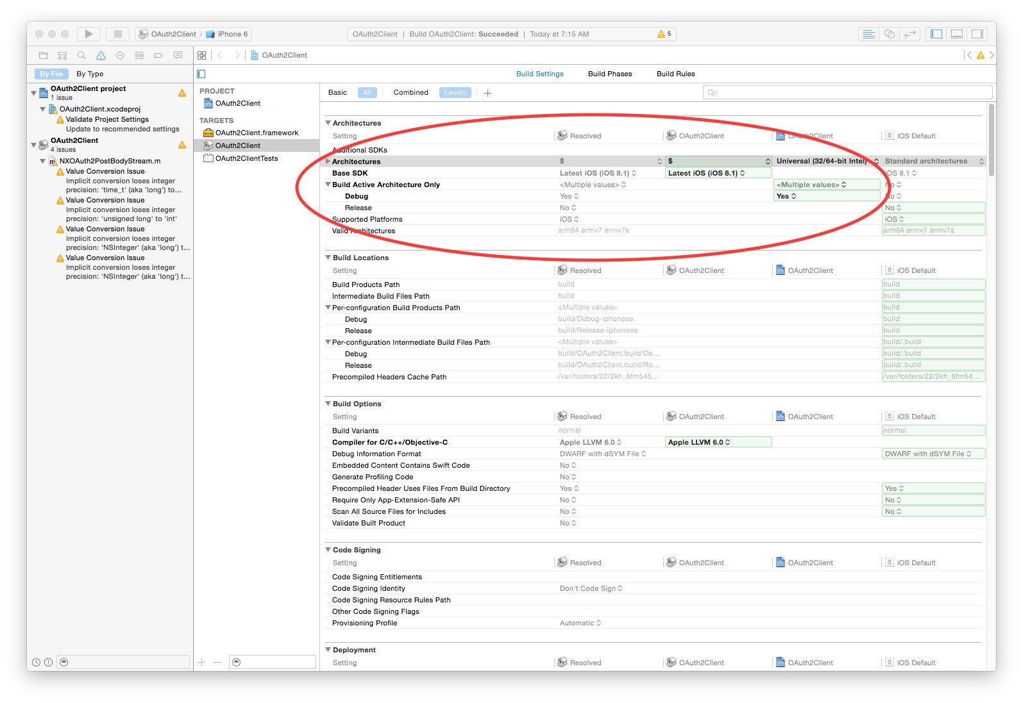Screen dimensions: 1023x703
Task: Show Basic build settings
Action: (337, 92)
